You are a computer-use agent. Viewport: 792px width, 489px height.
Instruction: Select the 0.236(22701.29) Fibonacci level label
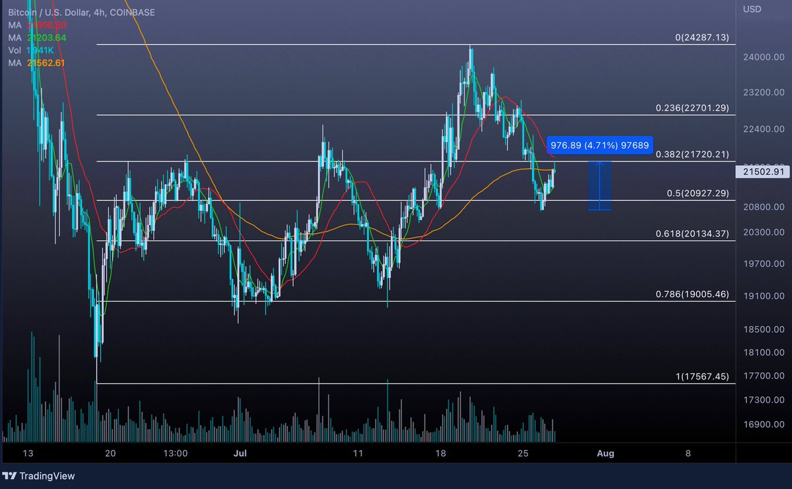pos(692,108)
